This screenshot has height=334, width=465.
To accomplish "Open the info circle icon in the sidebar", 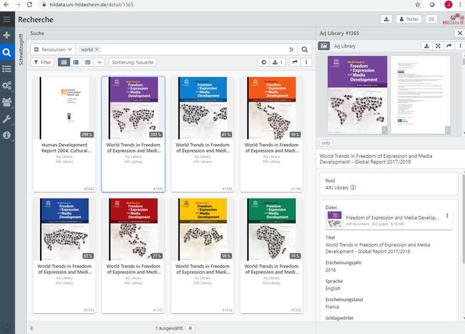I will pos(6,135).
